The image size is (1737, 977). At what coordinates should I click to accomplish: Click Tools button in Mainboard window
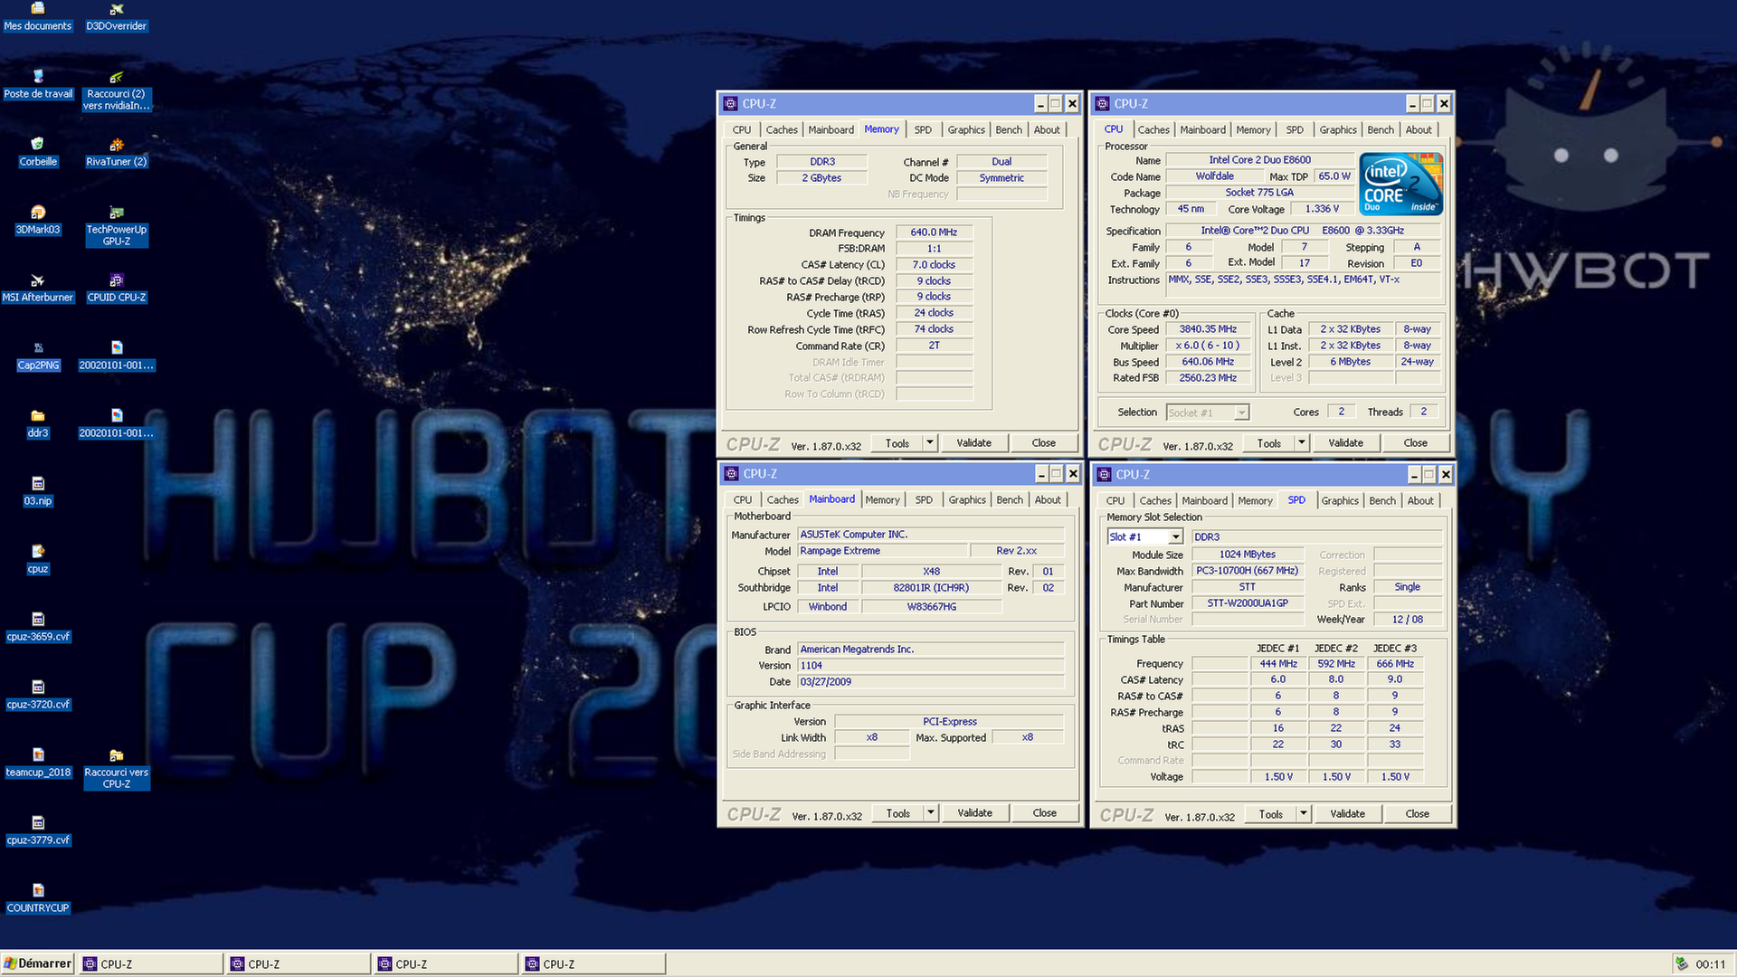click(x=897, y=813)
